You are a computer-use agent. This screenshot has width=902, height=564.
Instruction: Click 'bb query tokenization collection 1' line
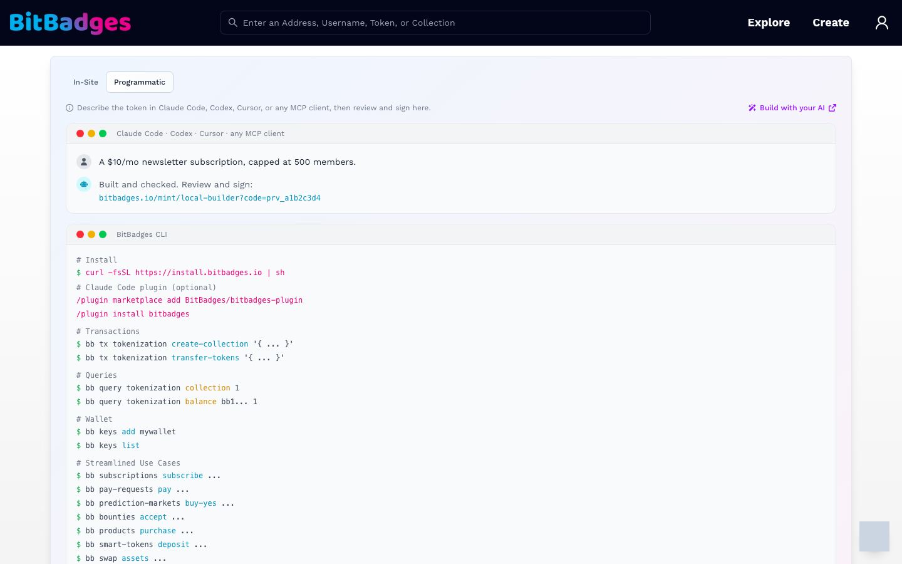pos(158,388)
